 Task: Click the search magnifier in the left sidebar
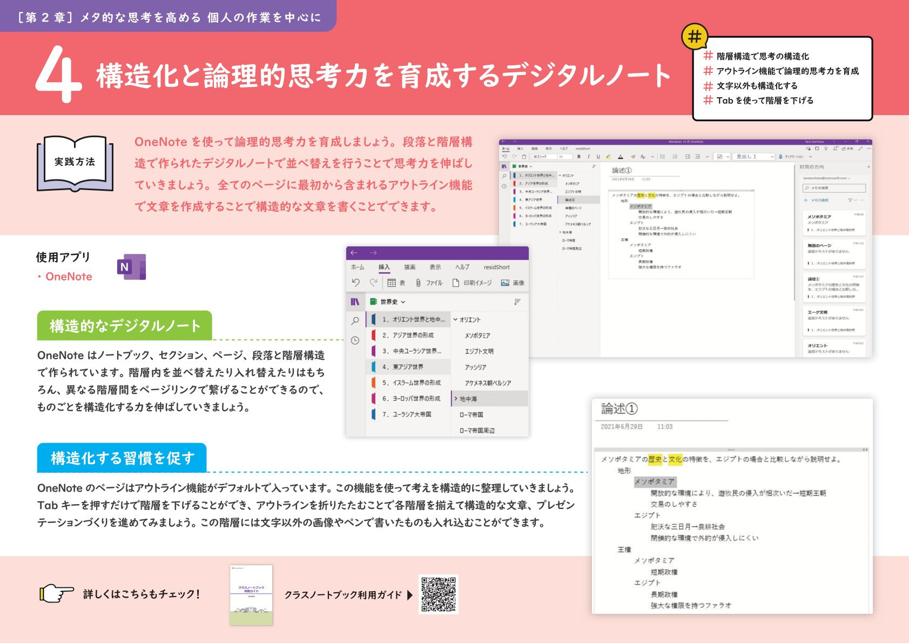click(355, 321)
